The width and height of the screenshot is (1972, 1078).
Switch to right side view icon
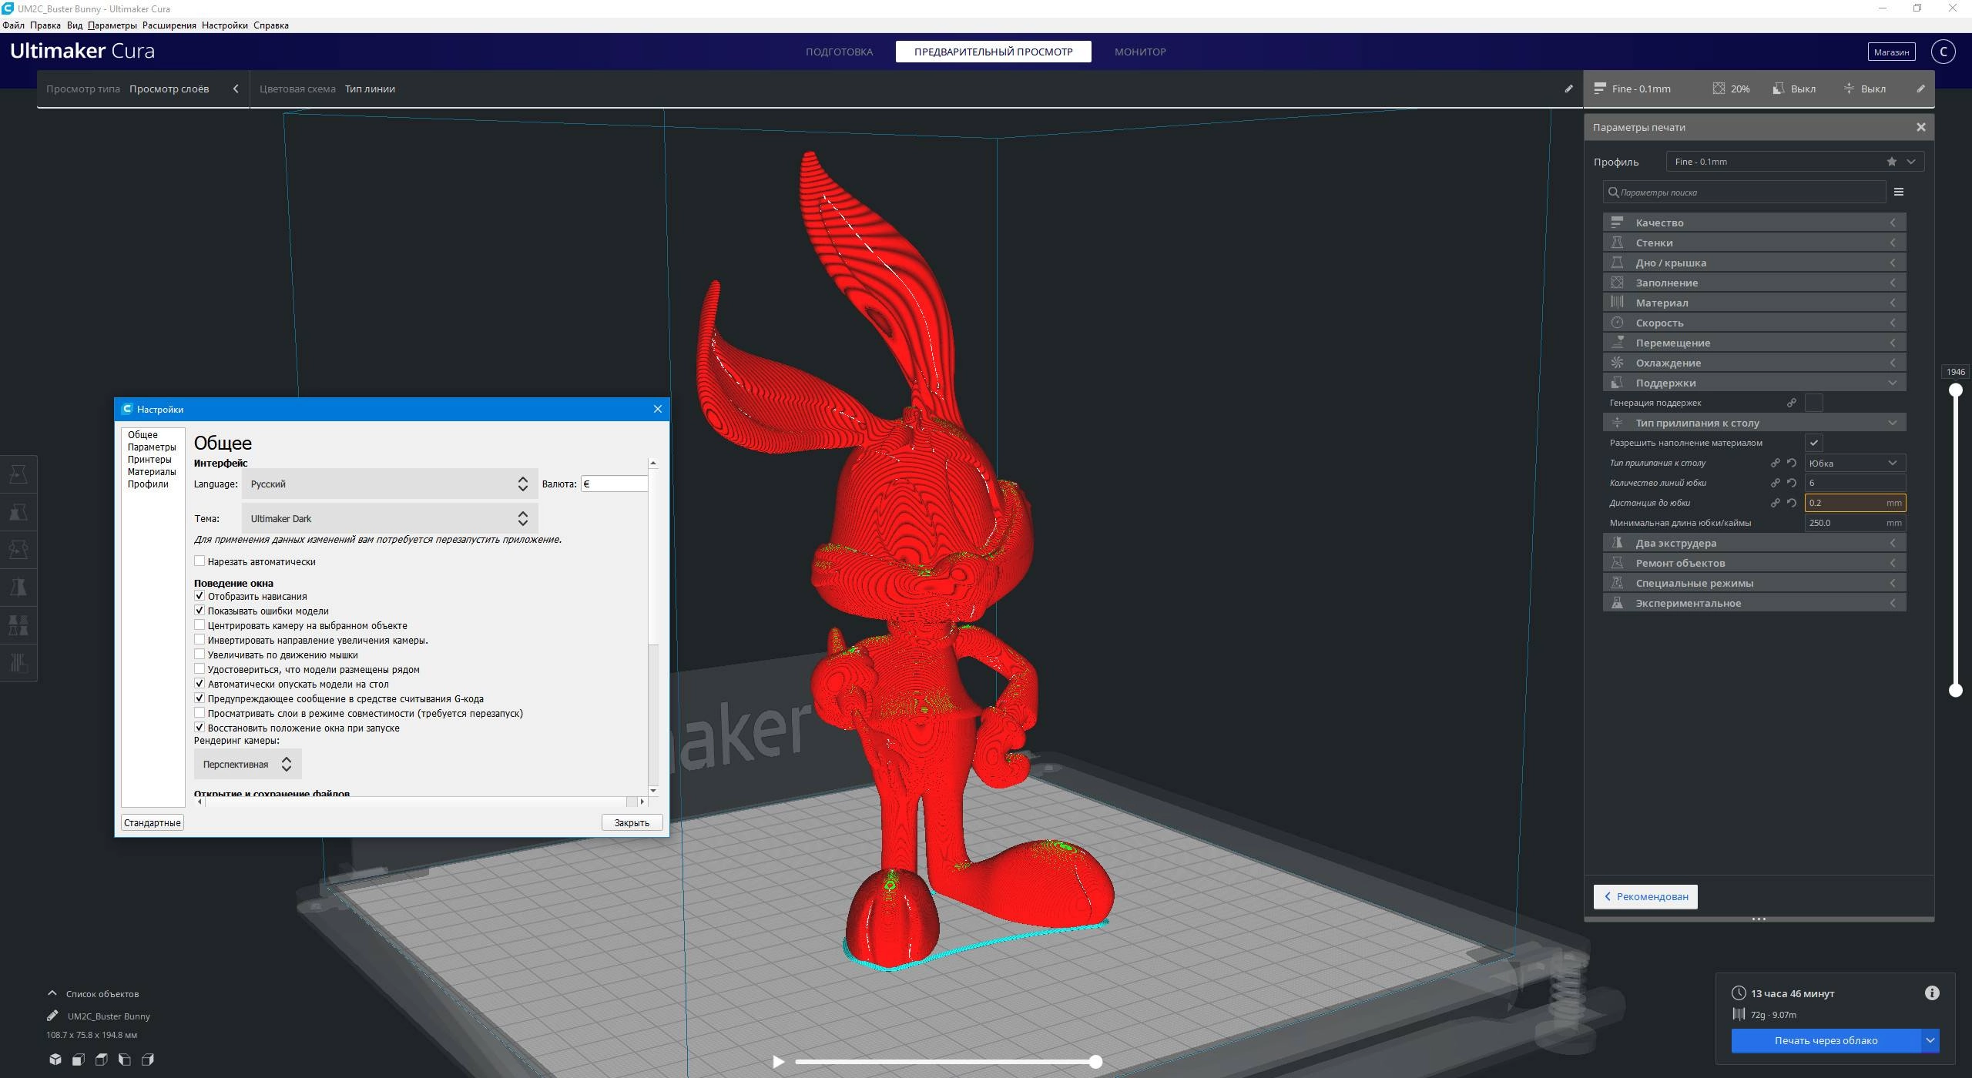click(147, 1060)
